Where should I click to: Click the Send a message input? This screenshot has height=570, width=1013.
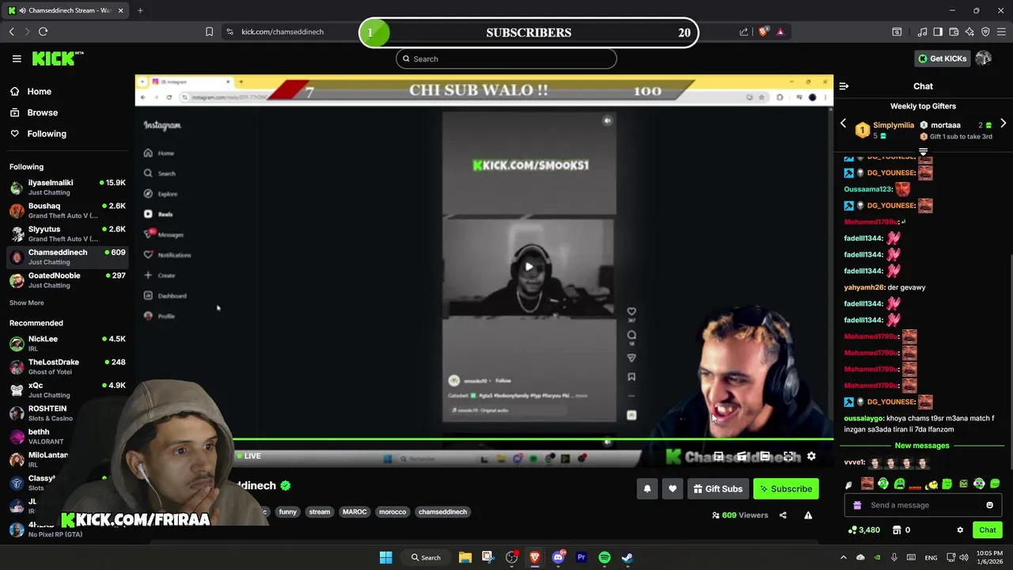point(922,505)
